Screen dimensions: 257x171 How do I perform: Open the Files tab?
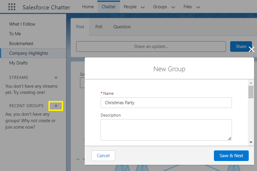point(187,7)
